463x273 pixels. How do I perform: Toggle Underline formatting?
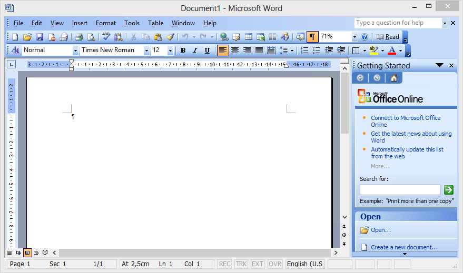(208, 50)
